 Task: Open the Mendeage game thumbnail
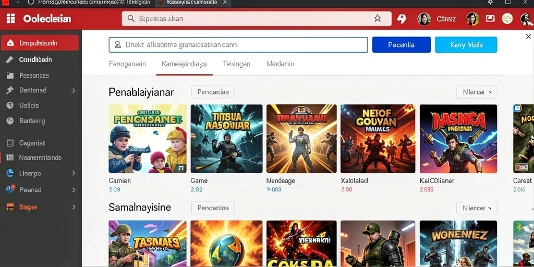click(301, 139)
